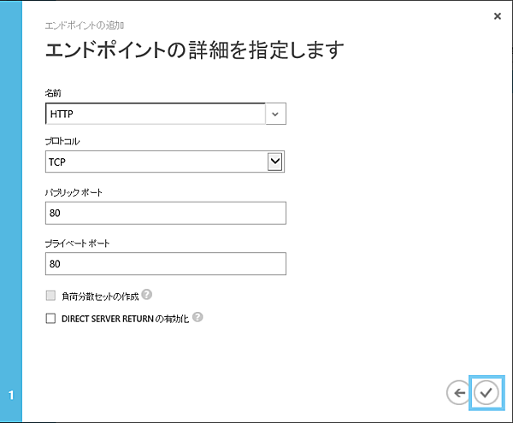Image resolution: width=513 pixels, height=423 pixels.
Task: Go back using the left arrow button
Action: (x=457, y=392)
